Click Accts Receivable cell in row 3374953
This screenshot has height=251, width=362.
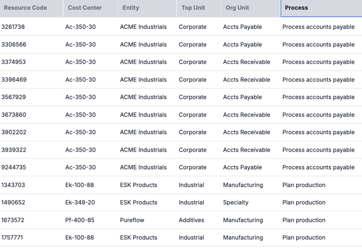coord(247,62)
